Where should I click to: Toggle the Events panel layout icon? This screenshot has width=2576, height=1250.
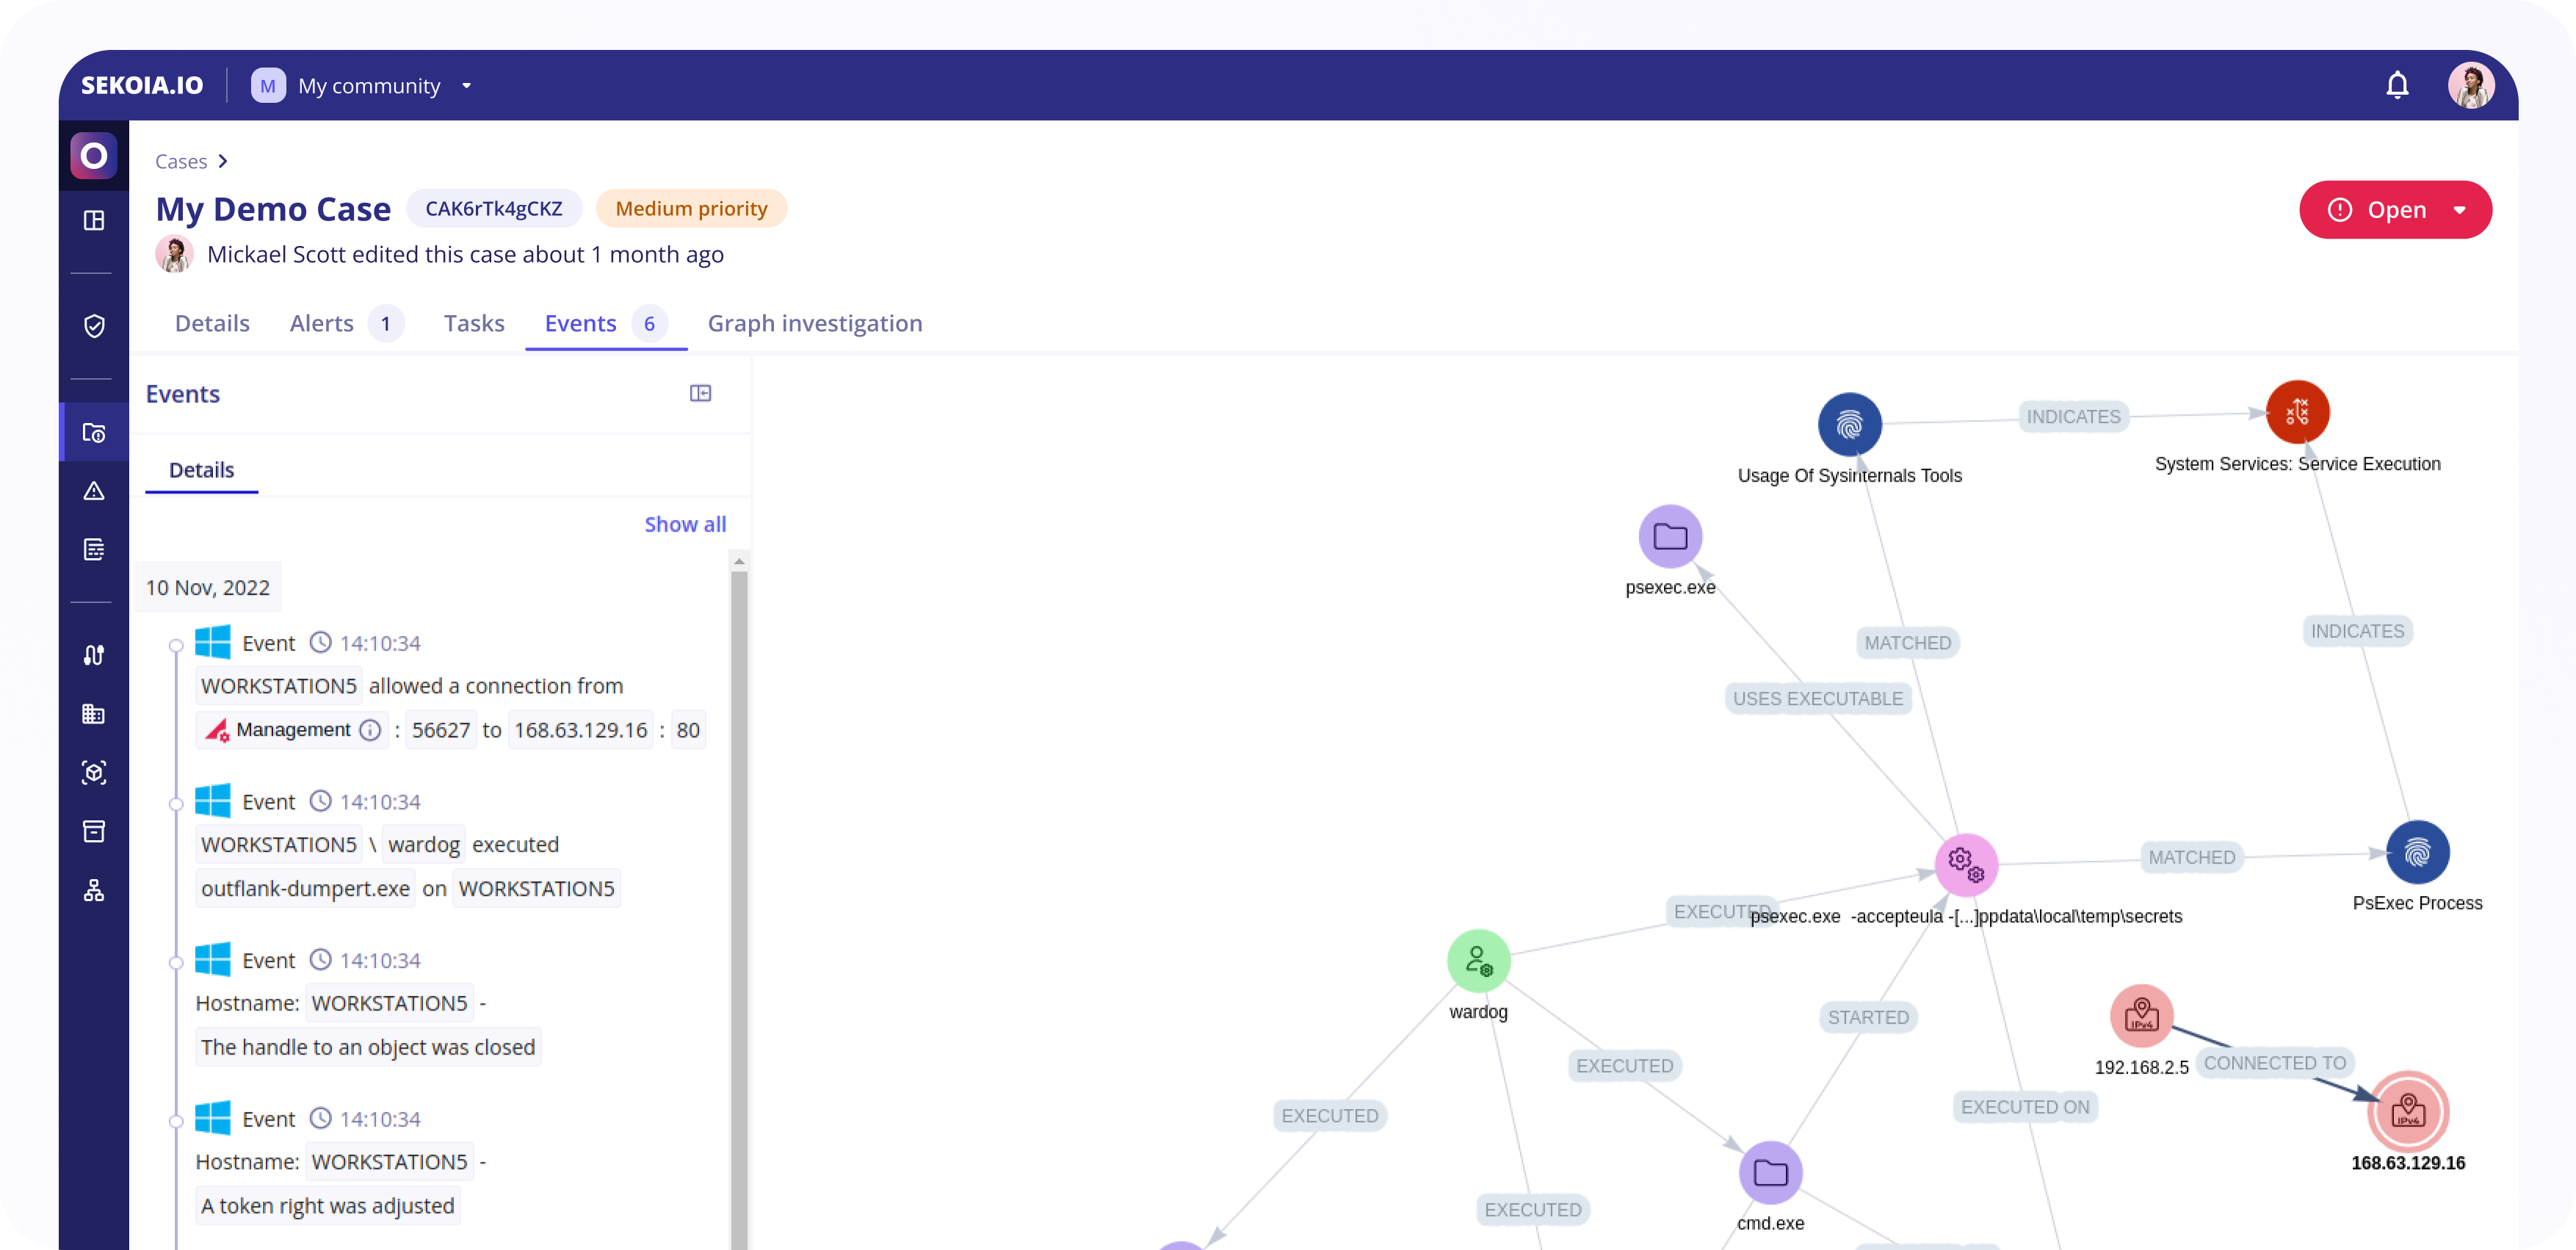point(700,393)
